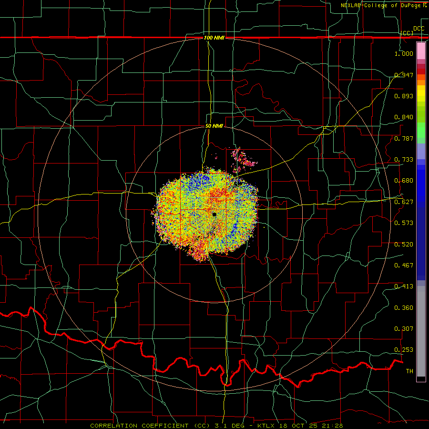Click the TH threshold label in legend
The image size is (429, 429).
pos(409,371)
